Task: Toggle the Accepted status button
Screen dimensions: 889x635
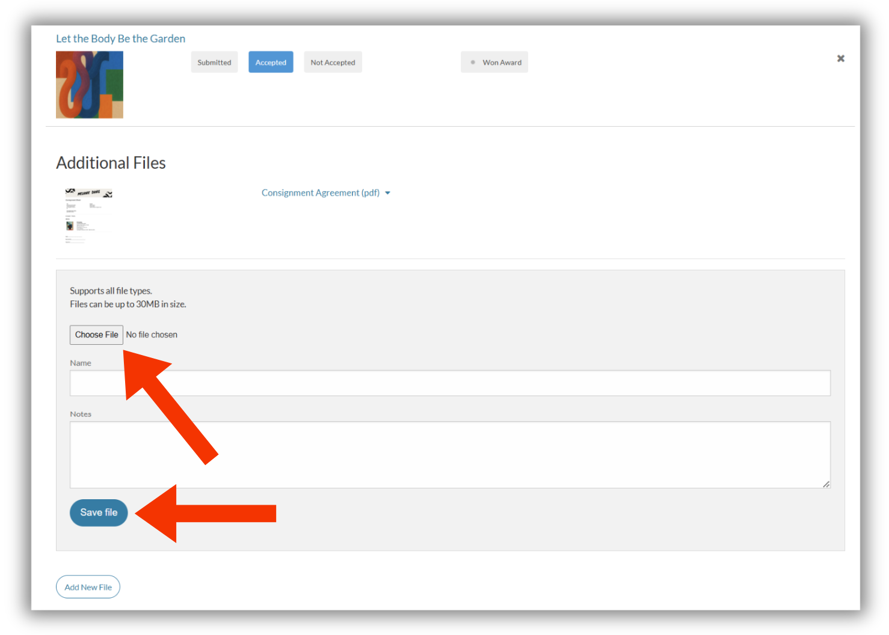Action: pos(271,62)
